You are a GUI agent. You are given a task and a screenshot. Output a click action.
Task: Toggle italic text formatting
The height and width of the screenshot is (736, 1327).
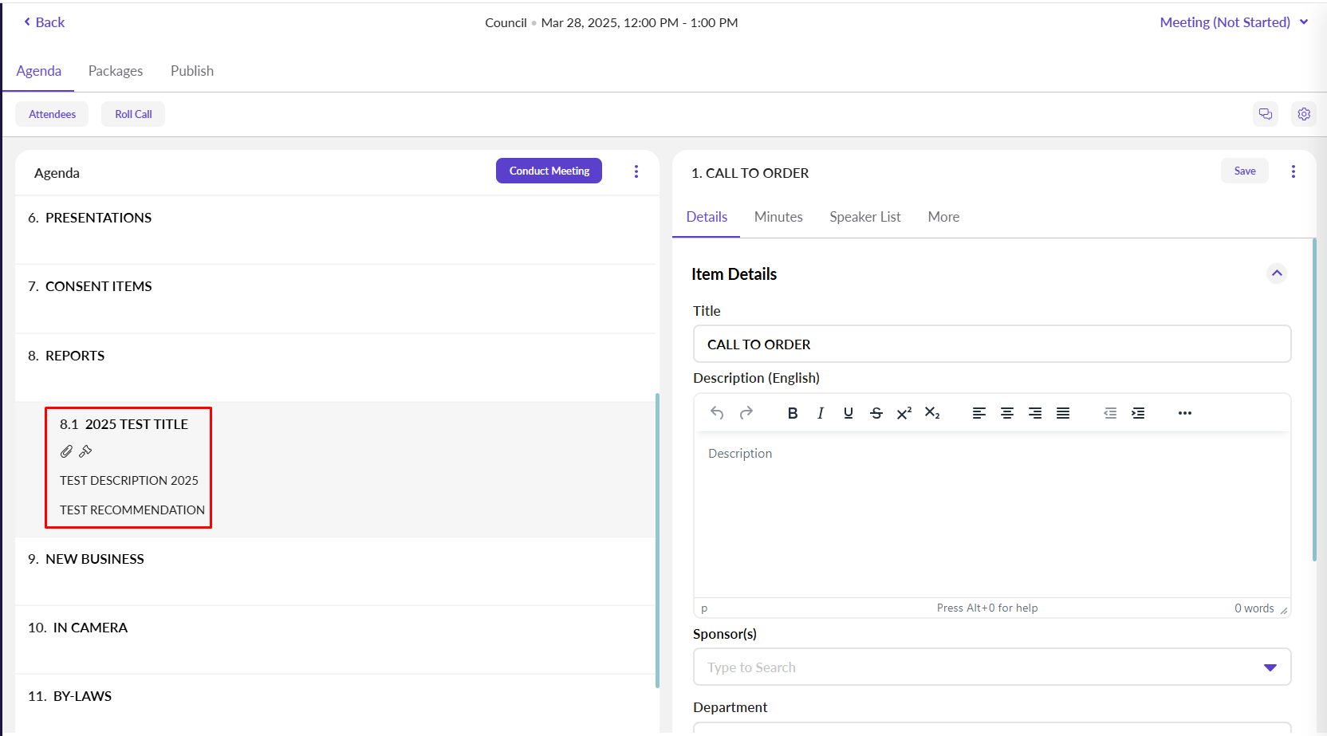point(820,413)
